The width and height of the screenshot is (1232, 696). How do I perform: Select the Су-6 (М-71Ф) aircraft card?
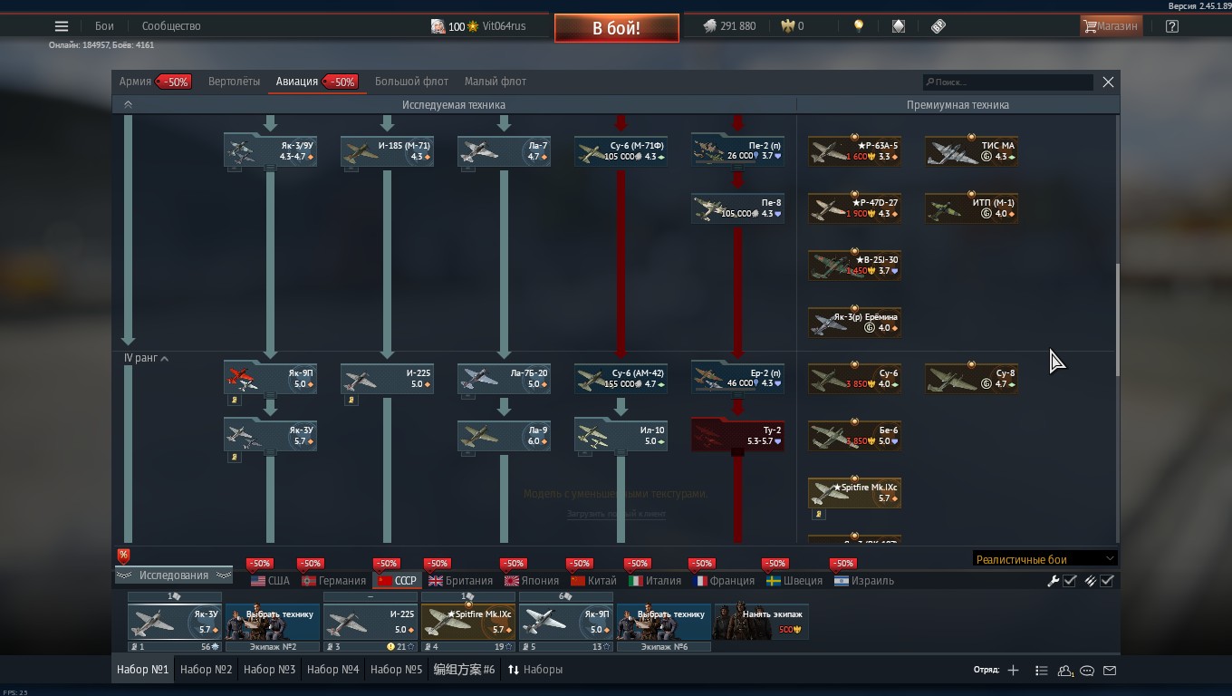[621, 150]
